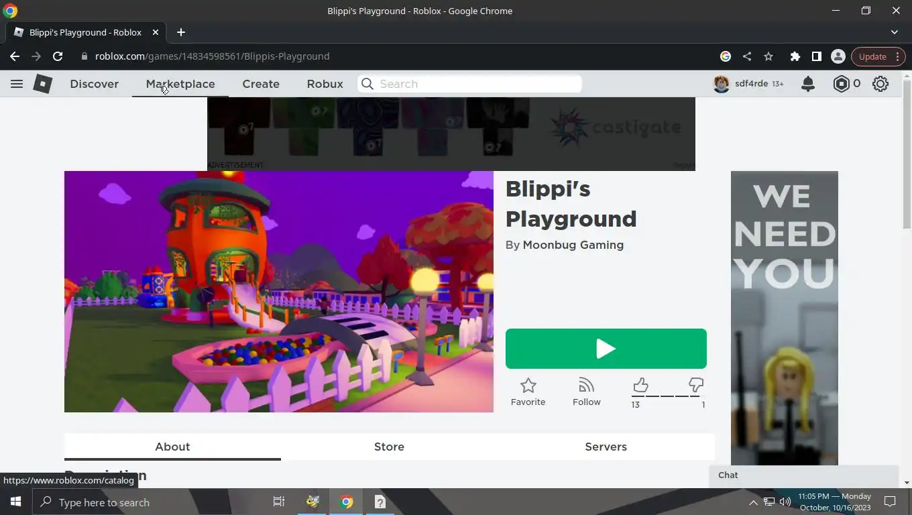Image resolution: width=912 pixels, height=515 pixels.
Task: Click the sdf4rde username
Action: [x=751, y=84]
